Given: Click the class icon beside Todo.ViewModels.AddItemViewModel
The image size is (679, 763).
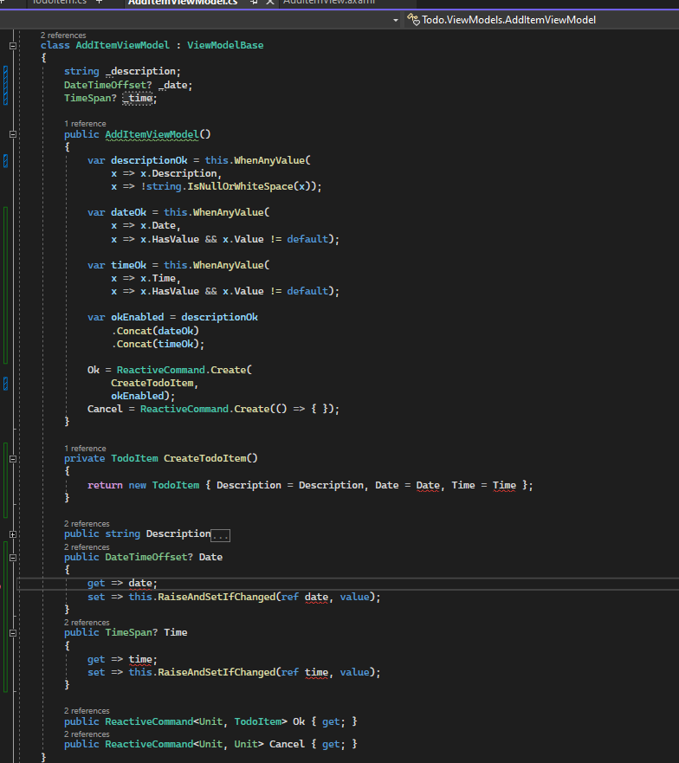Looking at the screenshot, I should point(413,19).
